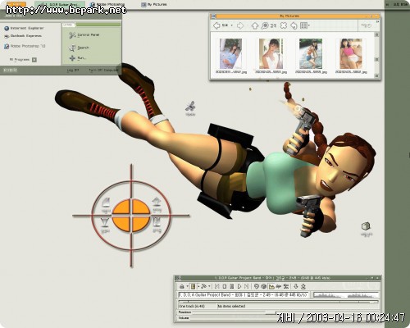Viewport: 410px width, 328px height.
Task: Select Run... in the Start menu
Action: (78, 58)
